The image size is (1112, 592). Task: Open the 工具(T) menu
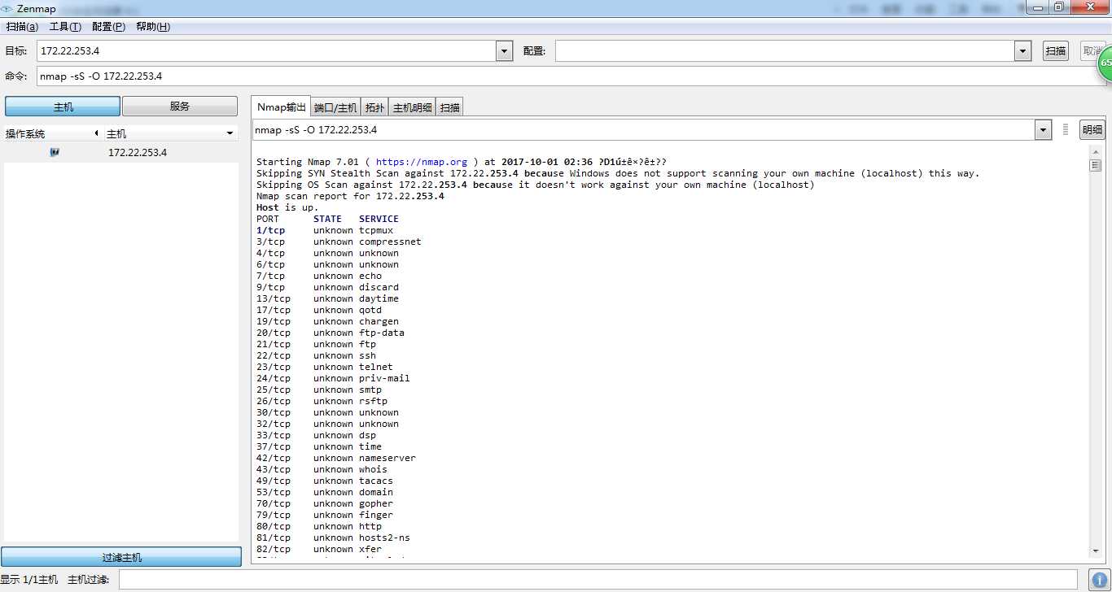[x=65, y=27]
